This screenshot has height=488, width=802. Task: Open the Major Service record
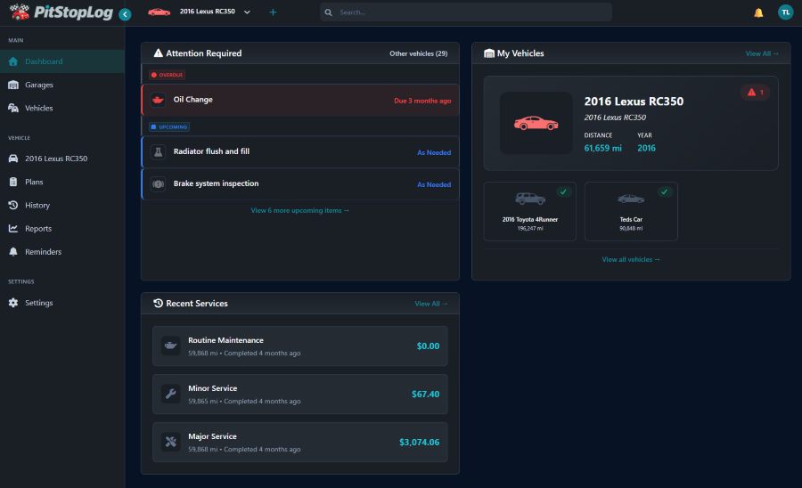(x=299, y=442)
